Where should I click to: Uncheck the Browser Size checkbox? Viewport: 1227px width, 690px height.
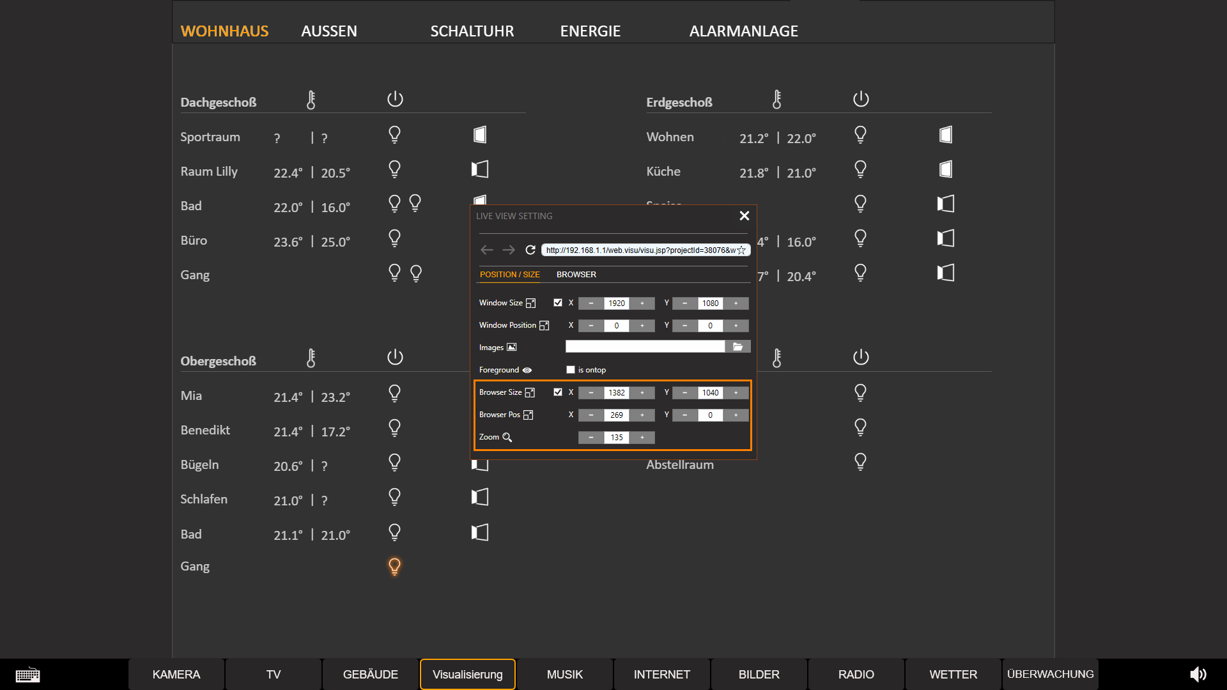[x=558, y=392]
